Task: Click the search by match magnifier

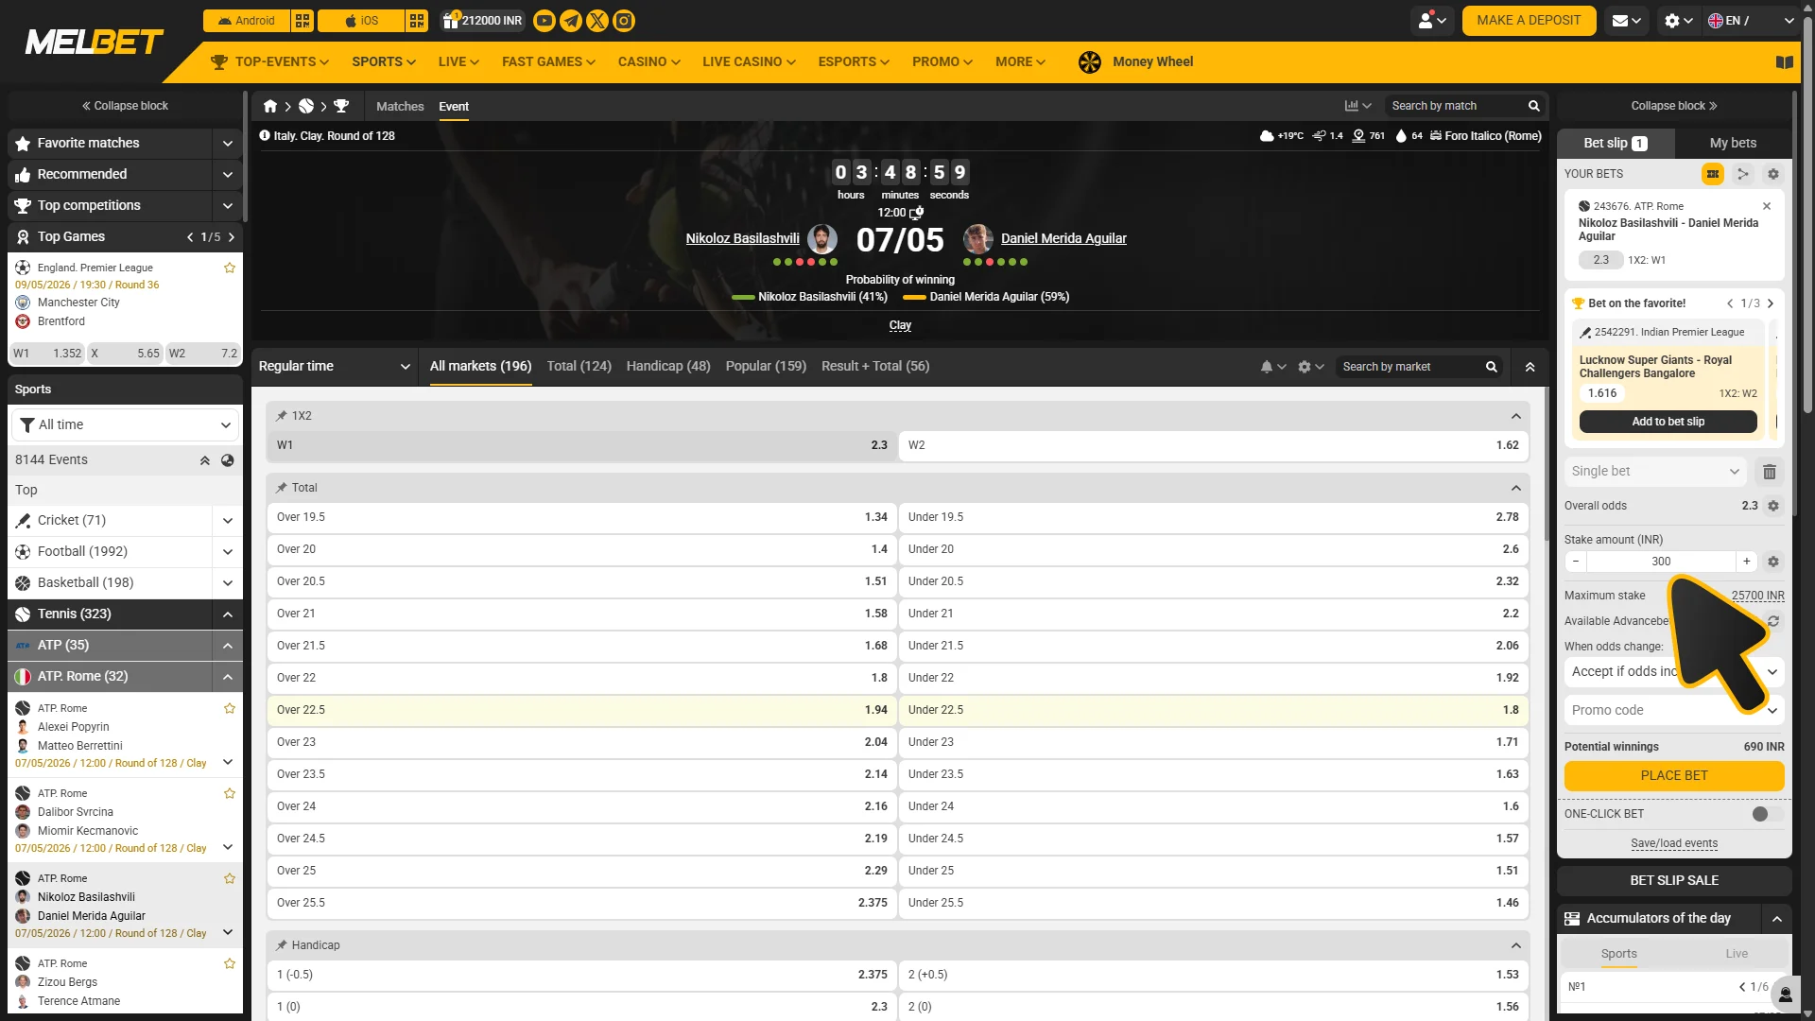Action: tap(1534, 106)
